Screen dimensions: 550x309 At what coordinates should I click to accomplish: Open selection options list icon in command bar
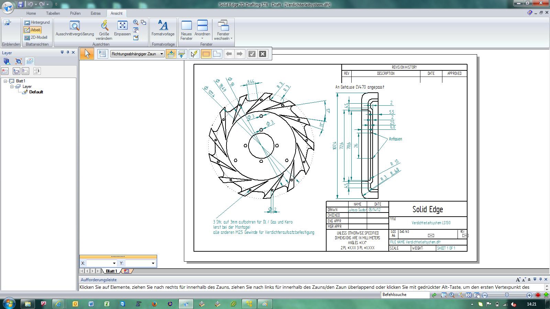coord(102,54)
